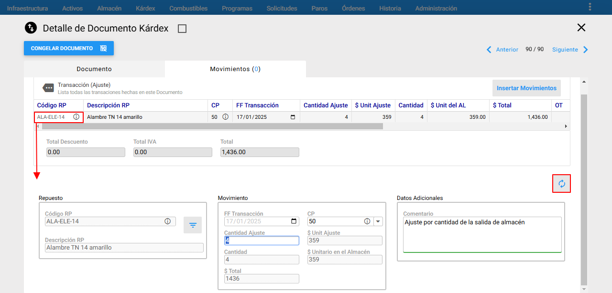Open calendar picker in table FF Transacción cell
Screen dimensions: 612x293
coord(293,117)
